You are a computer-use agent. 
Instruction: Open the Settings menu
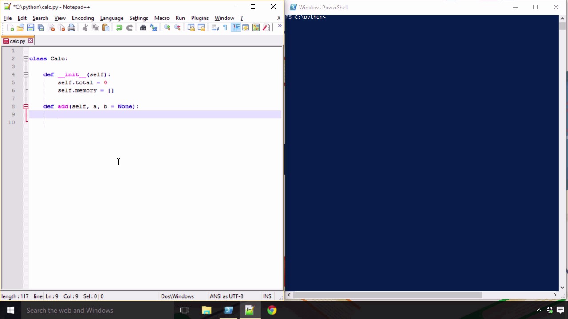[139, 18]
